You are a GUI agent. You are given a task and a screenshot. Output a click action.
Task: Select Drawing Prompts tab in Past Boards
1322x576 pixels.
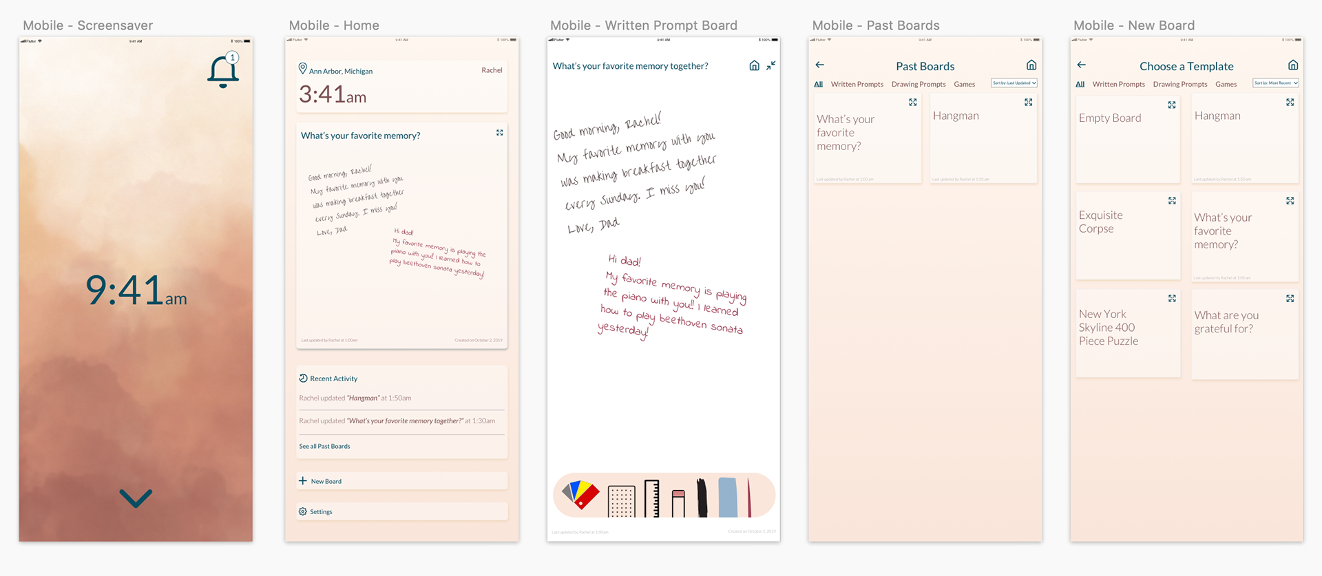coord(919,84)
